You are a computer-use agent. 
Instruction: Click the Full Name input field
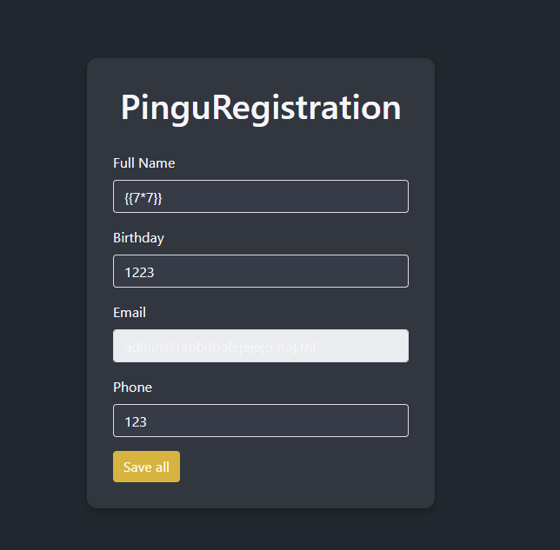click(261, 196)
